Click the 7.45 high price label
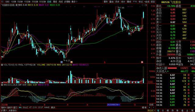 click(122, 8)
